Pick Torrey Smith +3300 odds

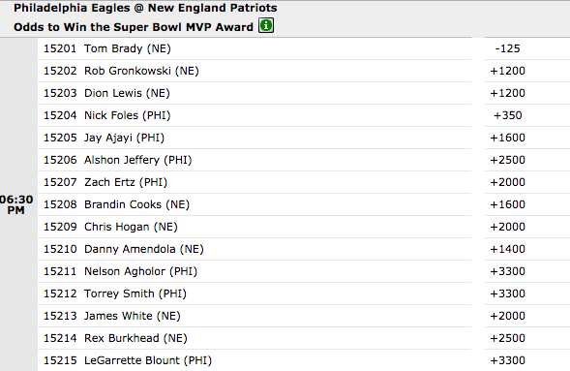[507, 294]
